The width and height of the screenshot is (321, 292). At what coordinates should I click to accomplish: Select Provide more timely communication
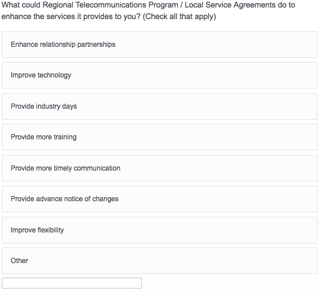[159, 168]
